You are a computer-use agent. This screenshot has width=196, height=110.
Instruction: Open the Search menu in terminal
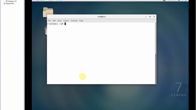66,21
